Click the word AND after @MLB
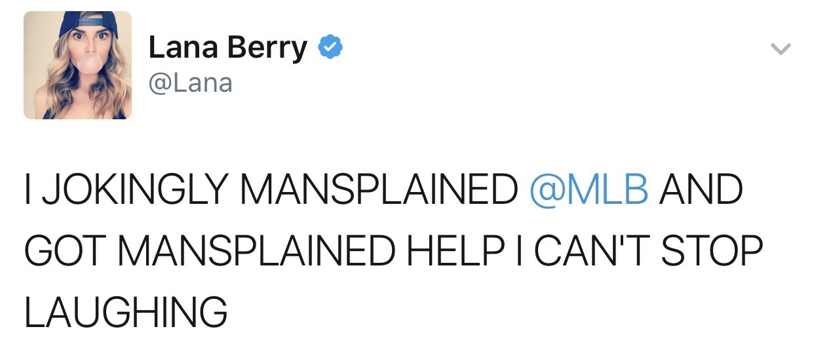814x350 pixels. point(702,190)
